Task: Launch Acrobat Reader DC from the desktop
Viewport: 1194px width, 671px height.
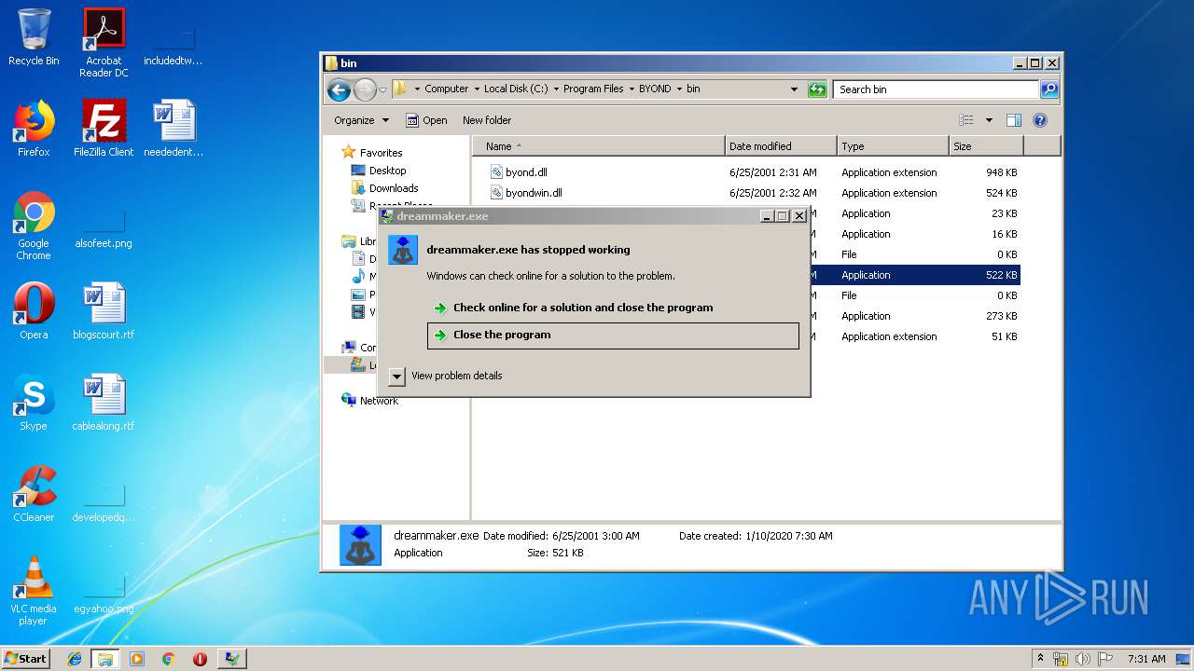Action: point(104,43)
